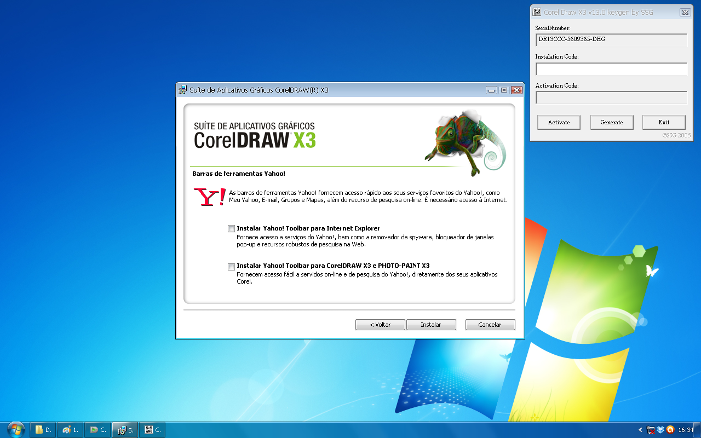Click the orange circular tray icon

(x=670, y=430)
